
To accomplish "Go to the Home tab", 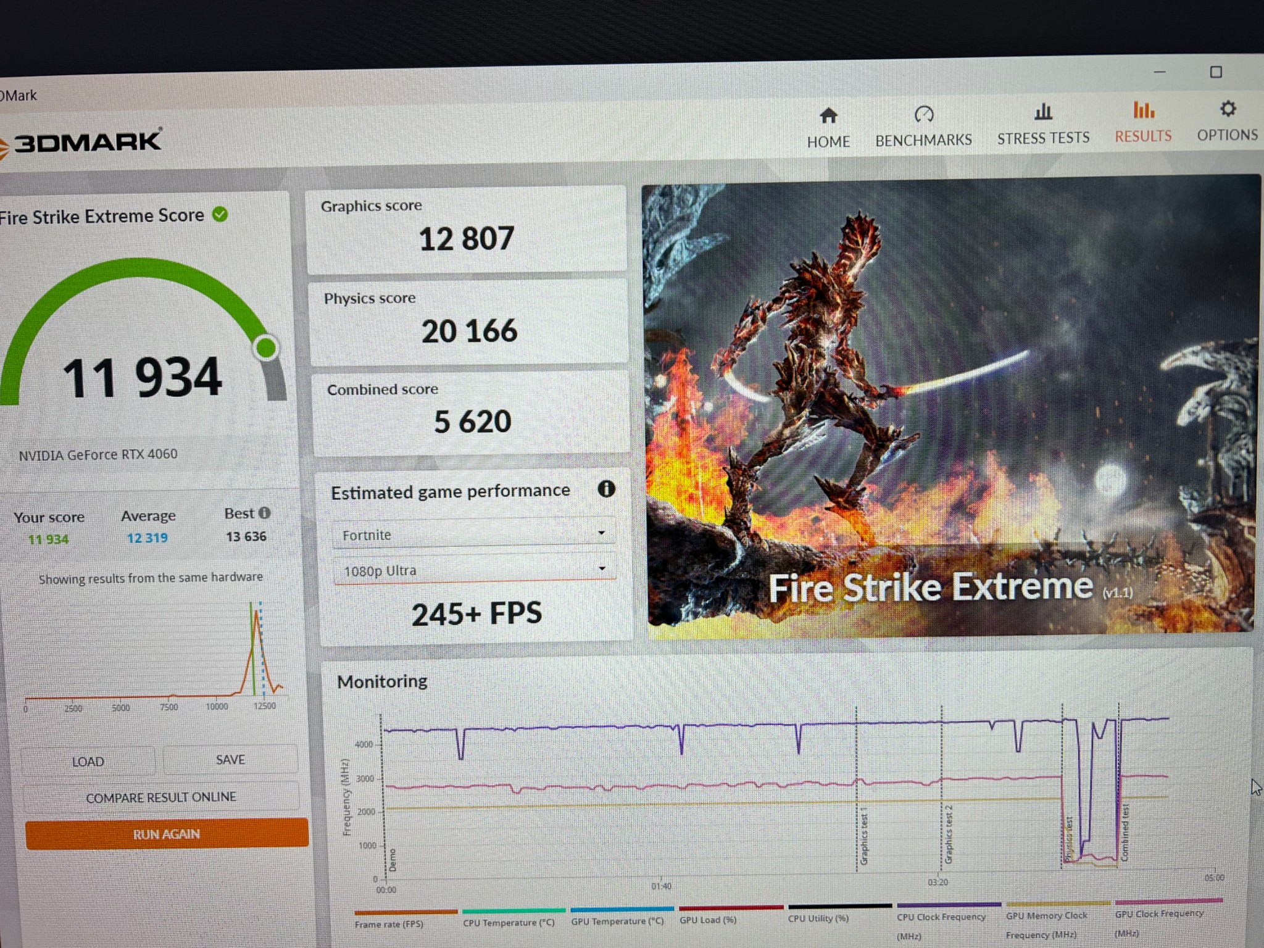I will pyautogui.click(x=828, y=128).
